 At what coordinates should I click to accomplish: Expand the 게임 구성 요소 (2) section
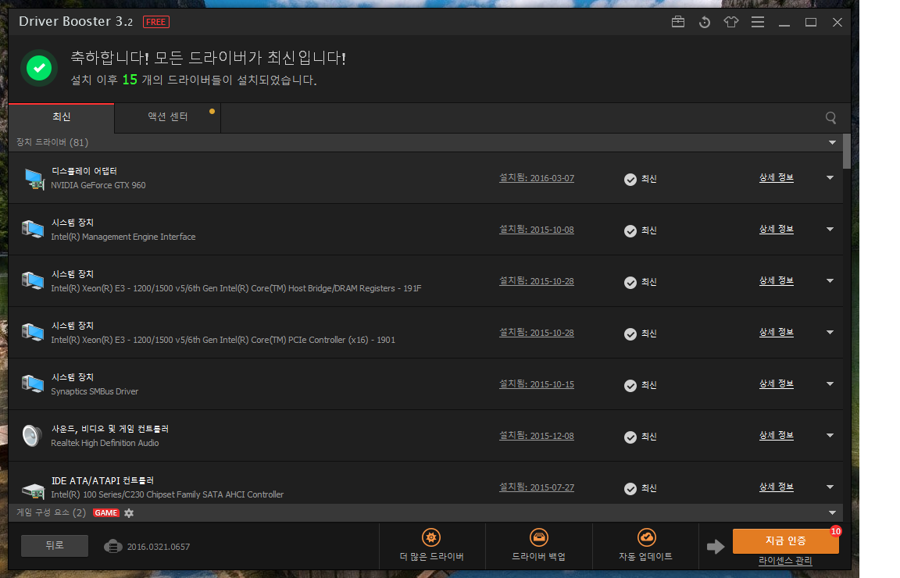pos(833,512)
